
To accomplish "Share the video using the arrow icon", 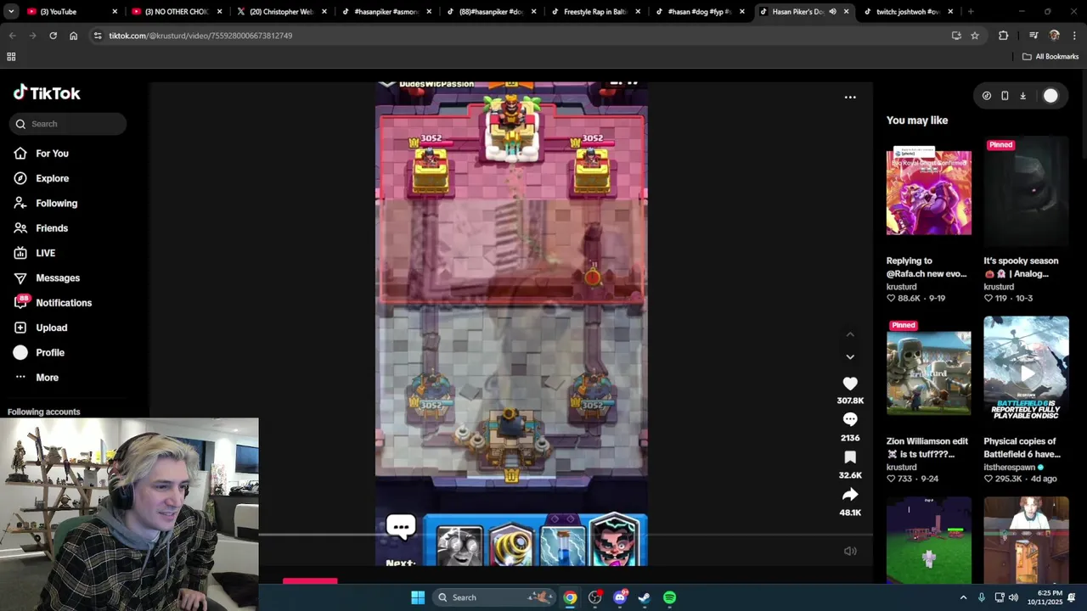I will [850, 495].
